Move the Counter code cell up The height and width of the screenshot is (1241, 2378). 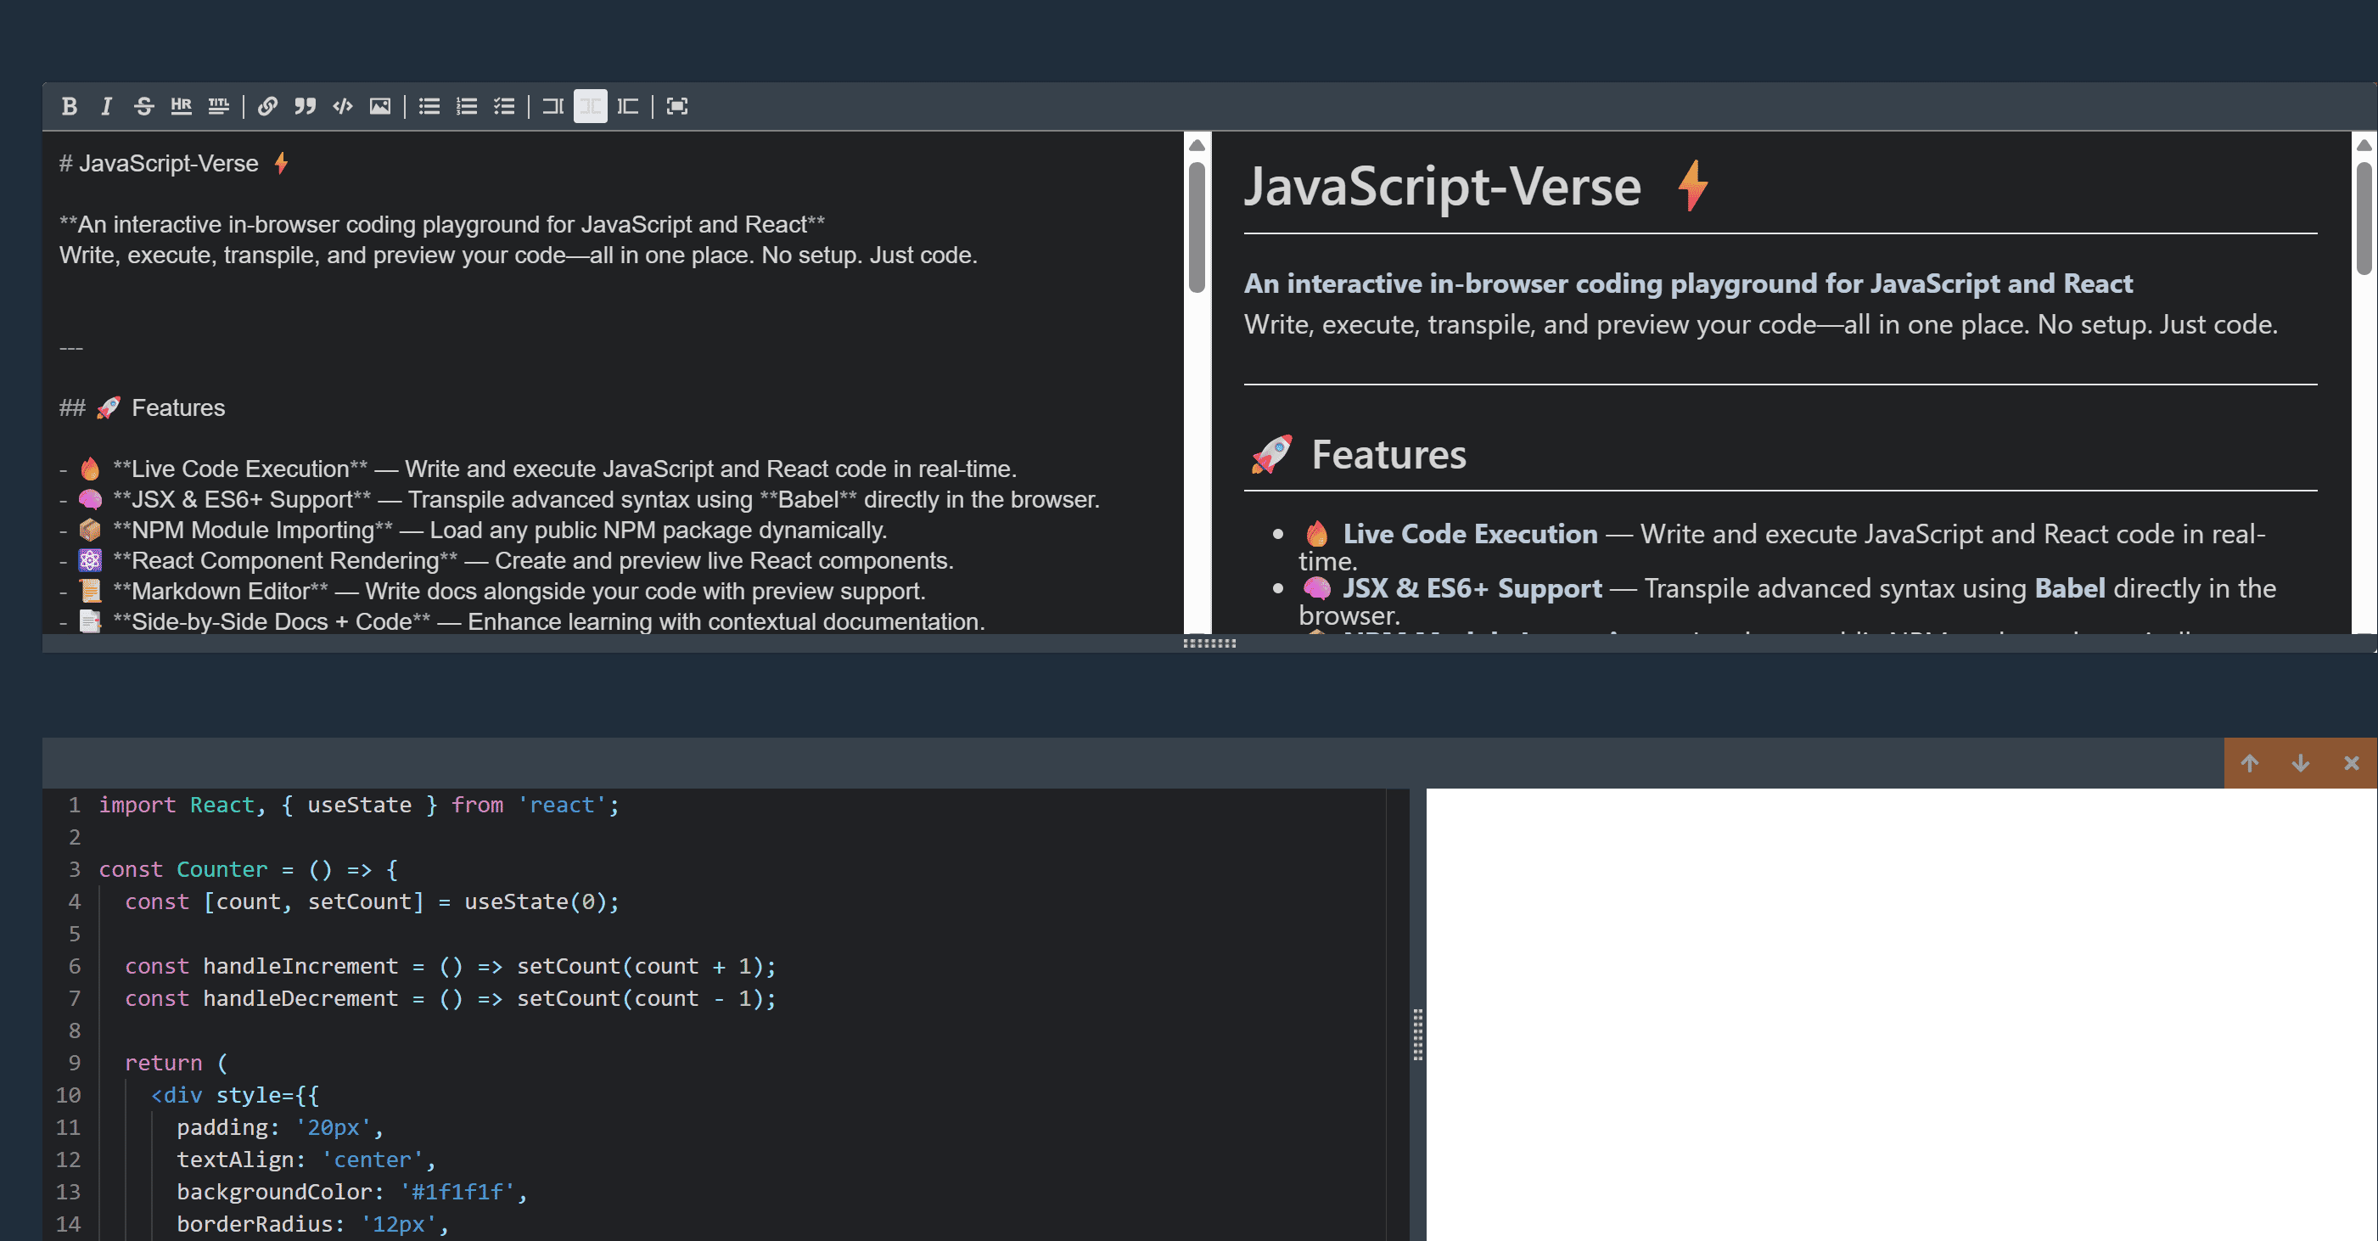2251,763
